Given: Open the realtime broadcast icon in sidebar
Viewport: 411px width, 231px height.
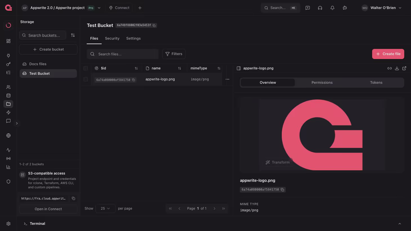Looking at the screenshot, I should pos(8,158).
